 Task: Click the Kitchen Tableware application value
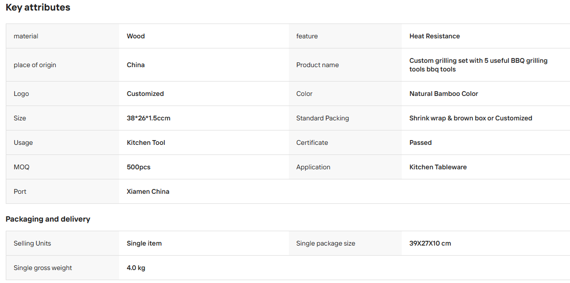coord(438,167)
